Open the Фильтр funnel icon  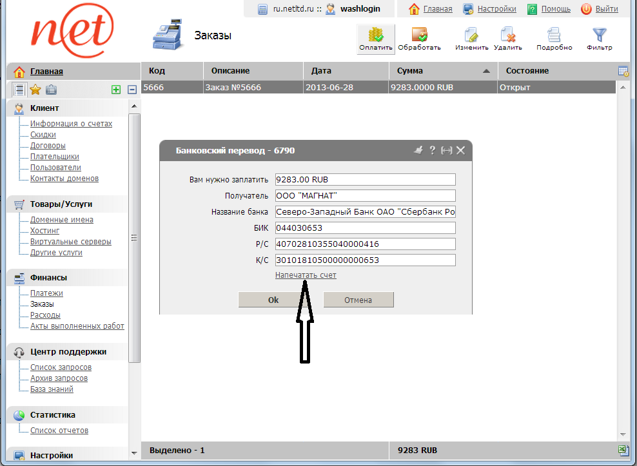pos(599,38)
